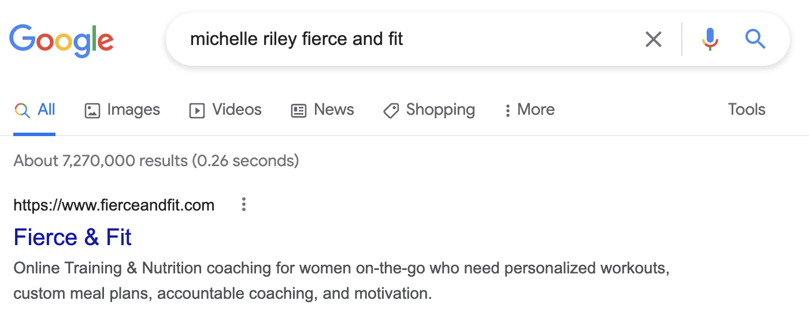Click the About 7,270,000 results text
The height and width of the screenshot is (323, 809).
tap(156, 160)
